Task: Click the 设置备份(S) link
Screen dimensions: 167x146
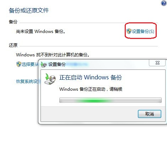Action: point(143,32)
